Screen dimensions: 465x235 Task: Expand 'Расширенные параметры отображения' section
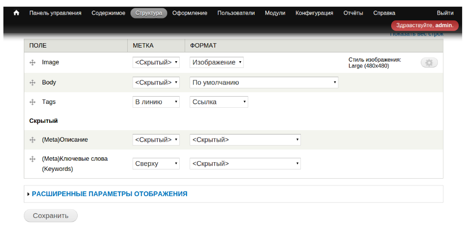(109, 194)
